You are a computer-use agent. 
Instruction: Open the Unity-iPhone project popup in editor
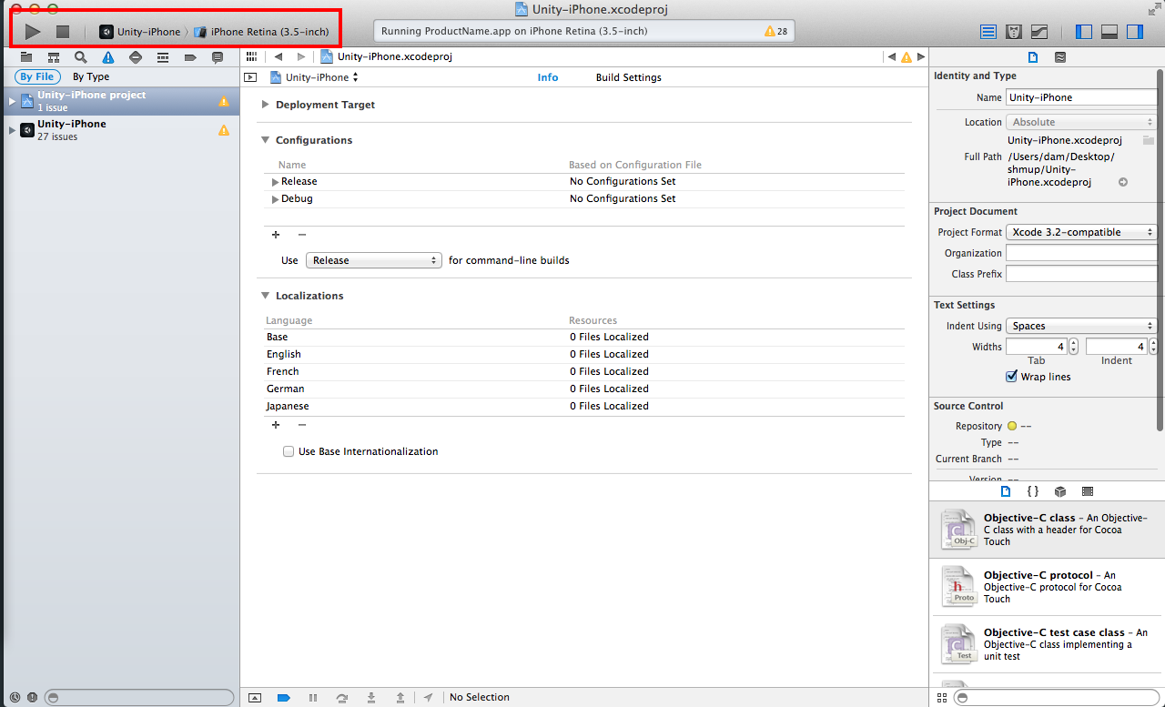pyautogui.click(x=315, y=77)
